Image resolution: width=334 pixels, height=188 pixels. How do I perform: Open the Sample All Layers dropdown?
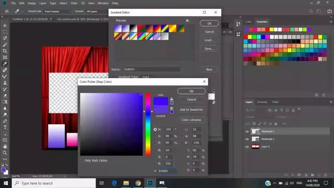click(97, 11)
